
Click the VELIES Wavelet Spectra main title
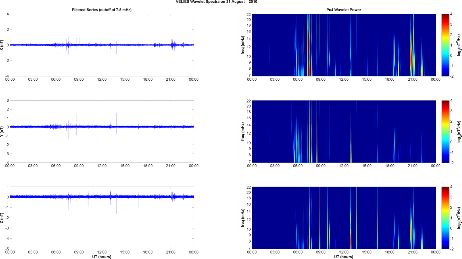216,2
